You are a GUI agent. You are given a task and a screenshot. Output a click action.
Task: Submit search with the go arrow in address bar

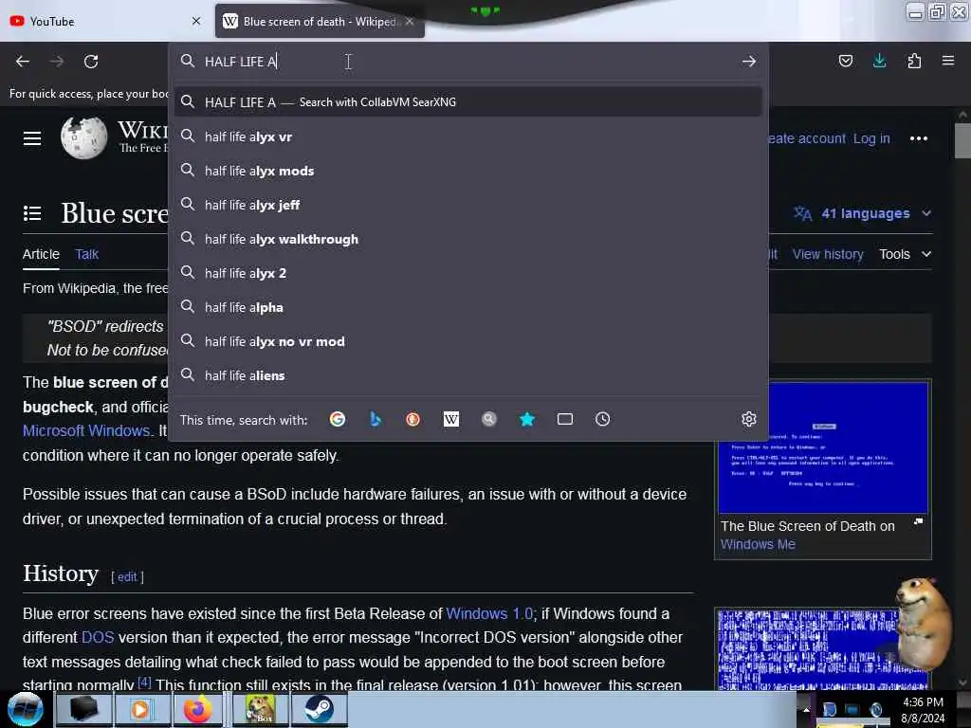(749, 62)
